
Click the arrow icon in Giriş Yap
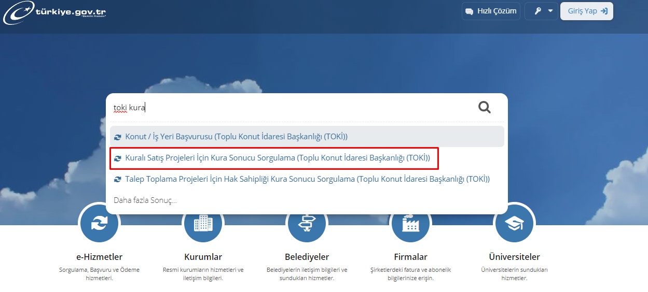[604, 11]
